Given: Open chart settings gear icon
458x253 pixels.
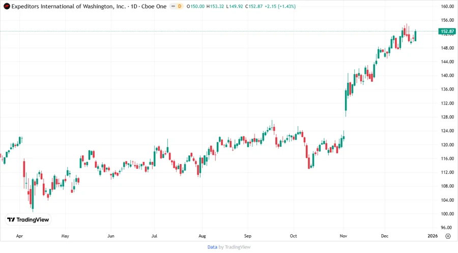Looking at the screenshot, I should [448, 236].
